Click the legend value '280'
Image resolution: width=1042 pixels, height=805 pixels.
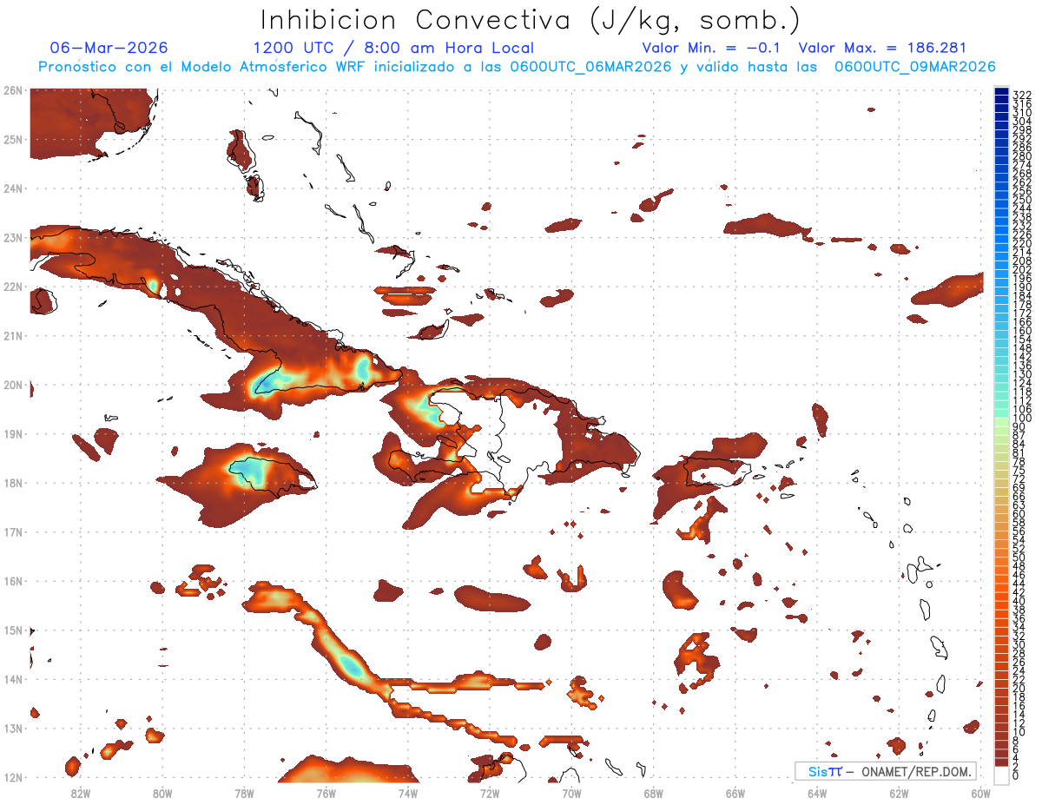[x=1022, y=155]
